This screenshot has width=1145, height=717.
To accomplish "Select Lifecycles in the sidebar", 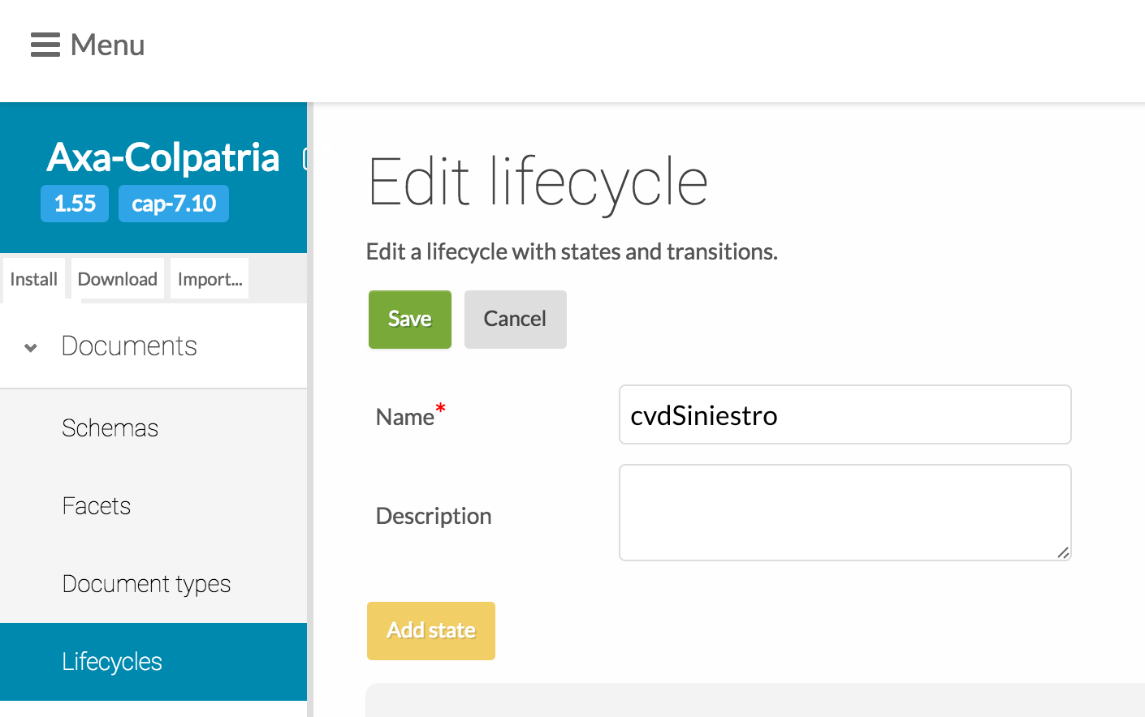I will (x=153, y=662).
